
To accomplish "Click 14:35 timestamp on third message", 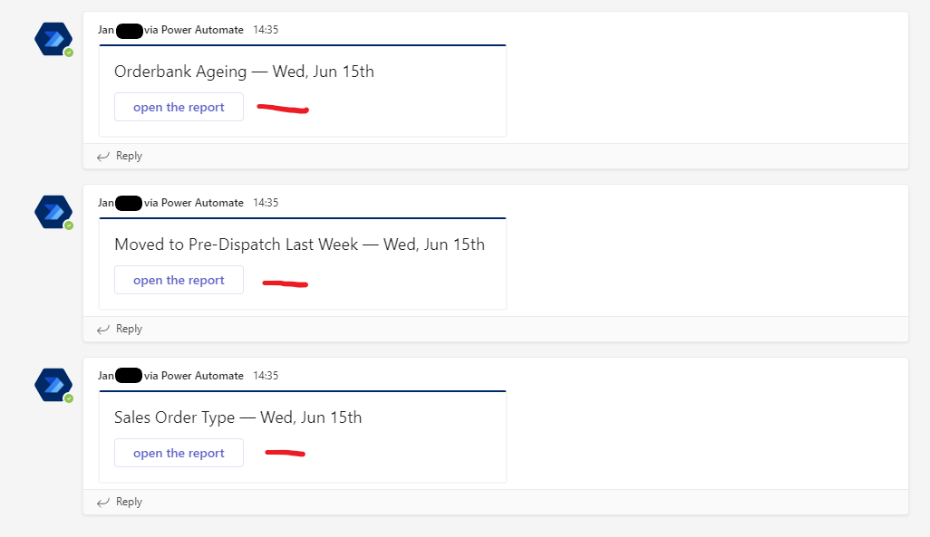I will [266, 376].
